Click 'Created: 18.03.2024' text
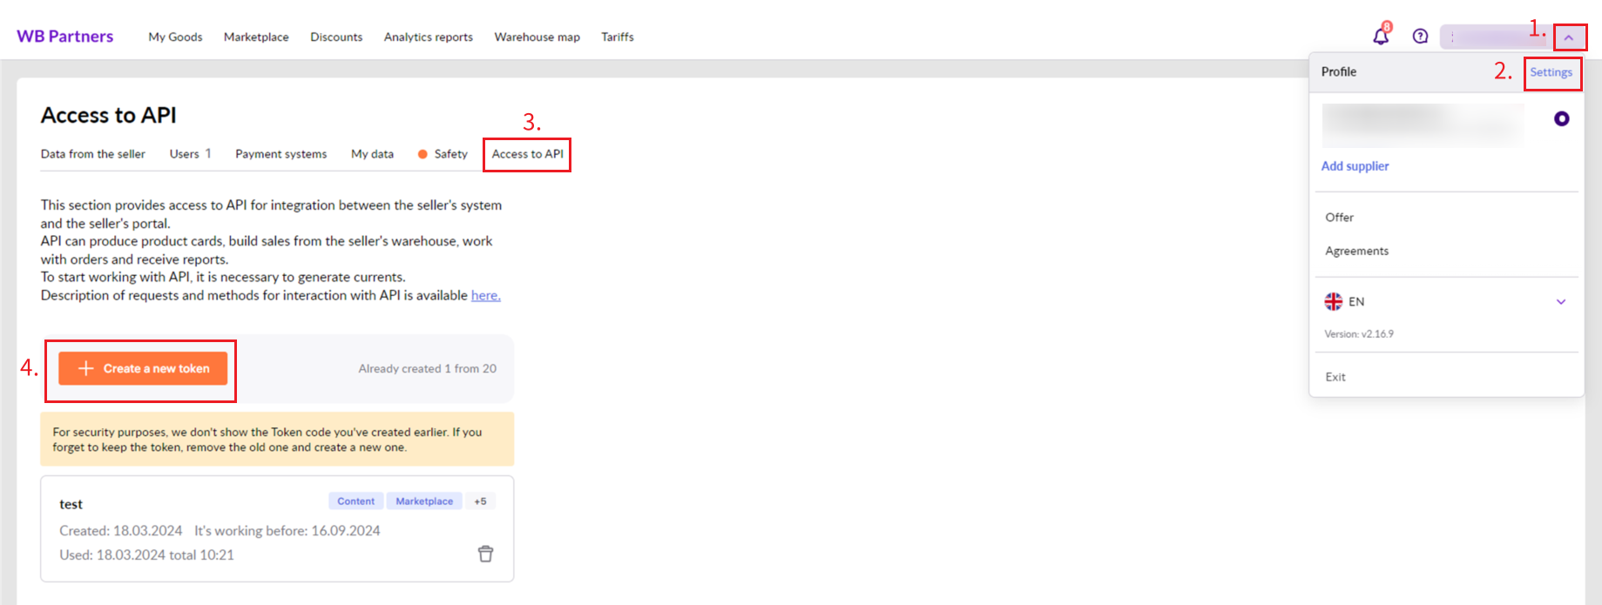Viewport: 1602px width, 605px height. point(121,531)
